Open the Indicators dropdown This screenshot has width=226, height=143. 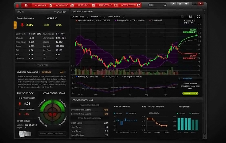tap(116, 17)
